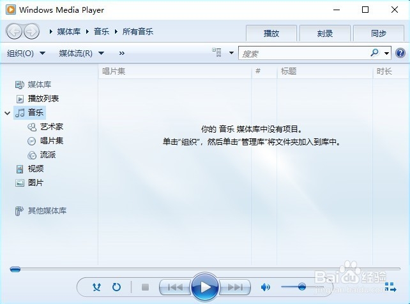Open search options dropdown arrow
Screen dimensions: 410x304
[386, 54]
